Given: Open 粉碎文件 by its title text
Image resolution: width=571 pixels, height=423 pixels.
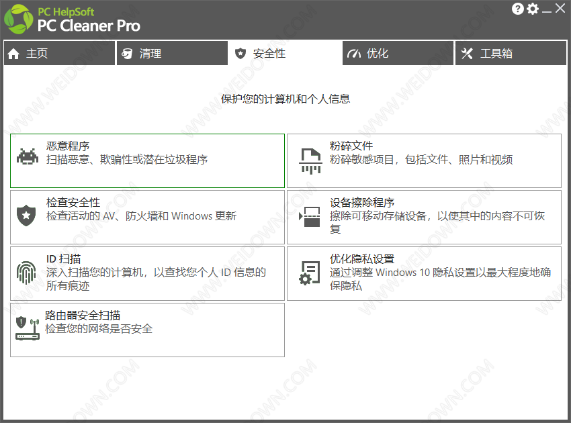Looking at the screenshot, I should (x=351, y=146).
